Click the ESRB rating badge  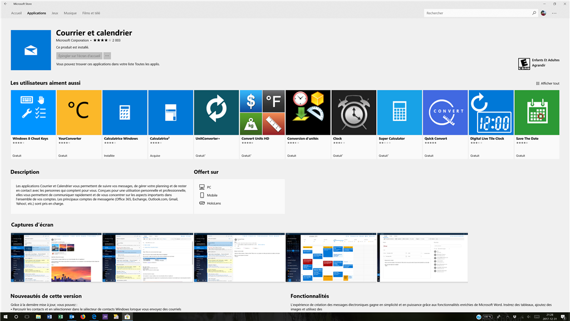point(524,64)
